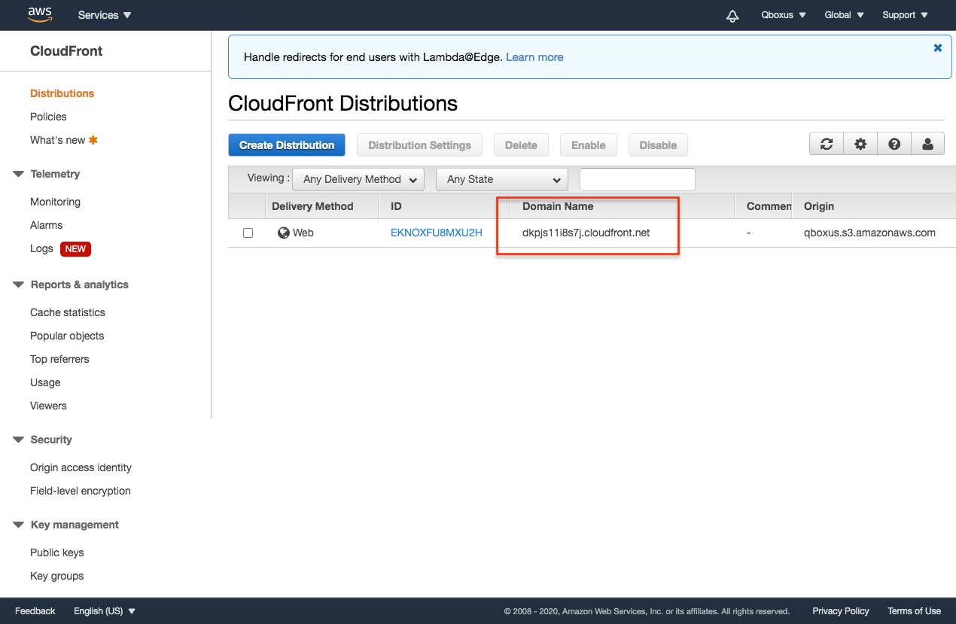Viewport: 956px width, 624px height.
Task: Expand the Services menu
Action: [x=105, y=15]
